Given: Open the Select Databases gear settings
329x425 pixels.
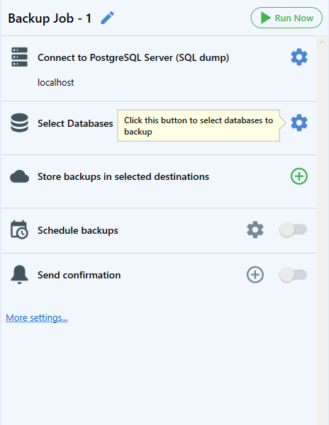Looking at the screenshot, I should [x=299, y=123].
